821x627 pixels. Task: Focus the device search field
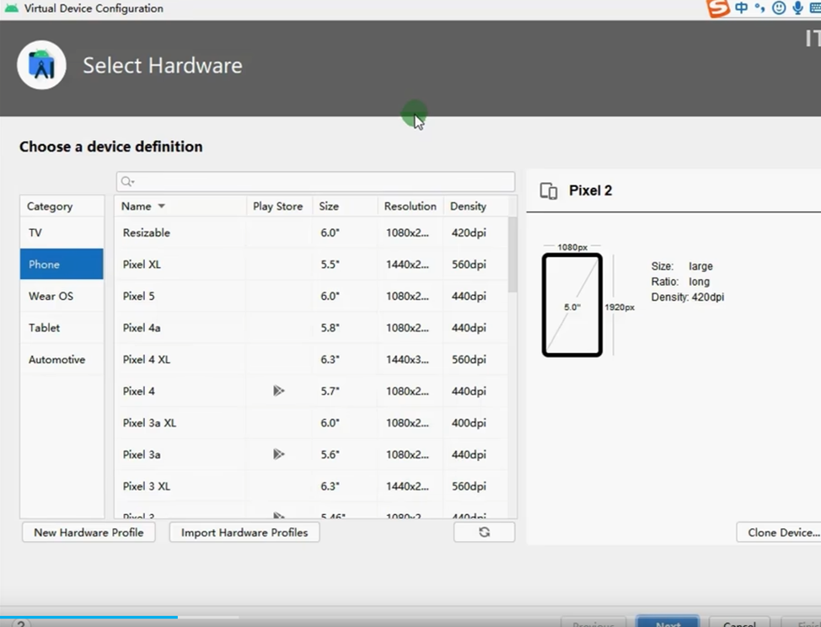click(316, 181)
